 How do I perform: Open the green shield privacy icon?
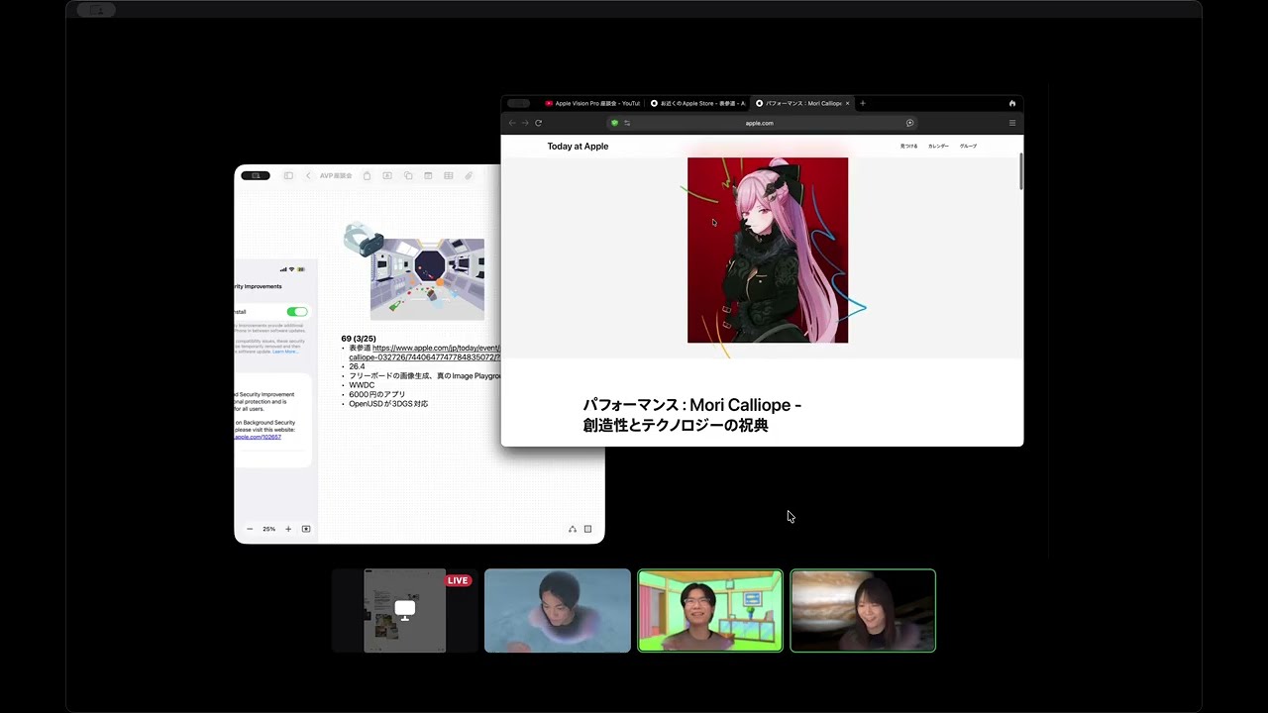coord(614,123)
